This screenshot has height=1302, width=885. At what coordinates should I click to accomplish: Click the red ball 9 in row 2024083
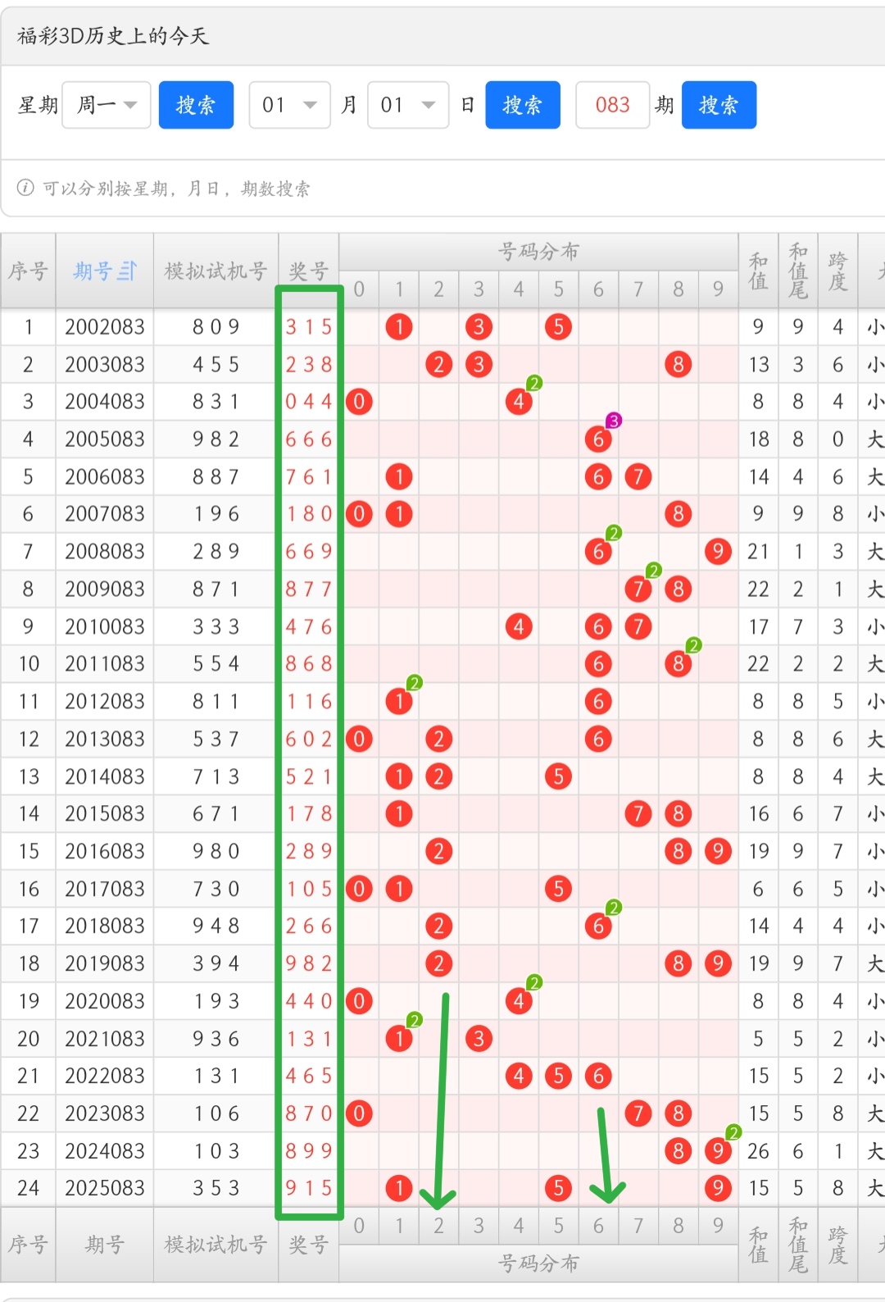pyautogui.click(x=718, y=1152)
